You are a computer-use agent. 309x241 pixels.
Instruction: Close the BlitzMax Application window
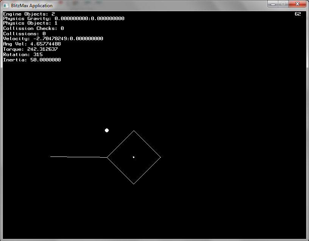(298, 4)
